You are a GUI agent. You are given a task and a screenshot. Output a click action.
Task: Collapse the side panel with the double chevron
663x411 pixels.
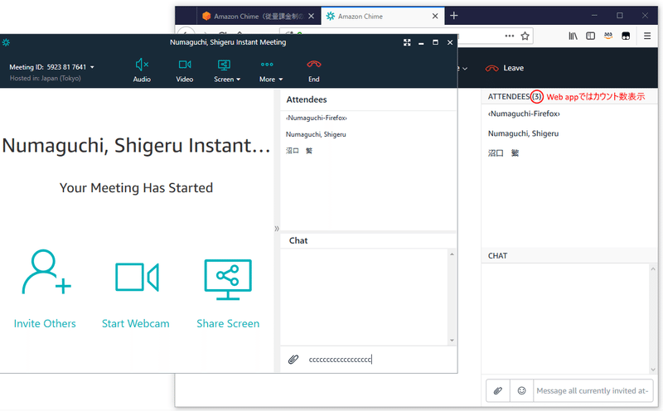pyautogui.click(x=277, y=229)
